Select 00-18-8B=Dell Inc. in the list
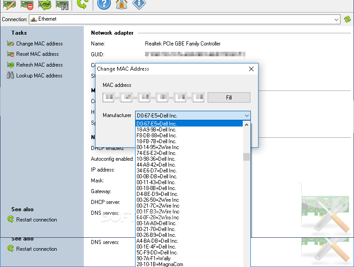This screenshot has width=354, height=267. tap(189, 188)
